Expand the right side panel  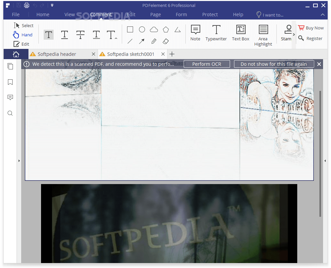325,161
